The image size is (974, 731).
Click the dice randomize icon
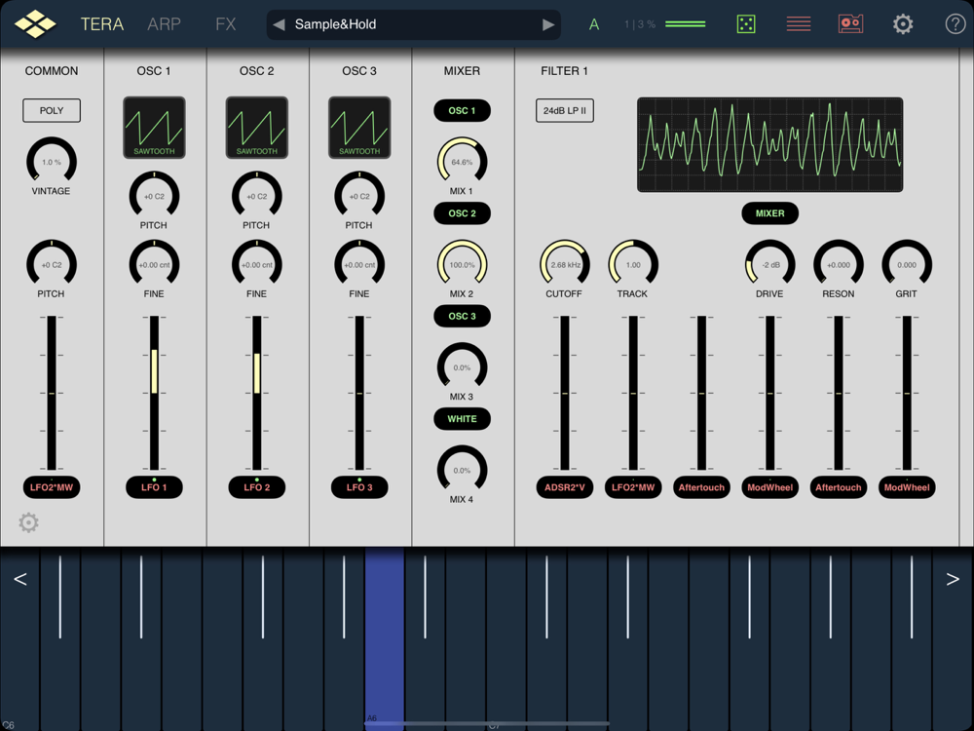[x=746, y=24]
